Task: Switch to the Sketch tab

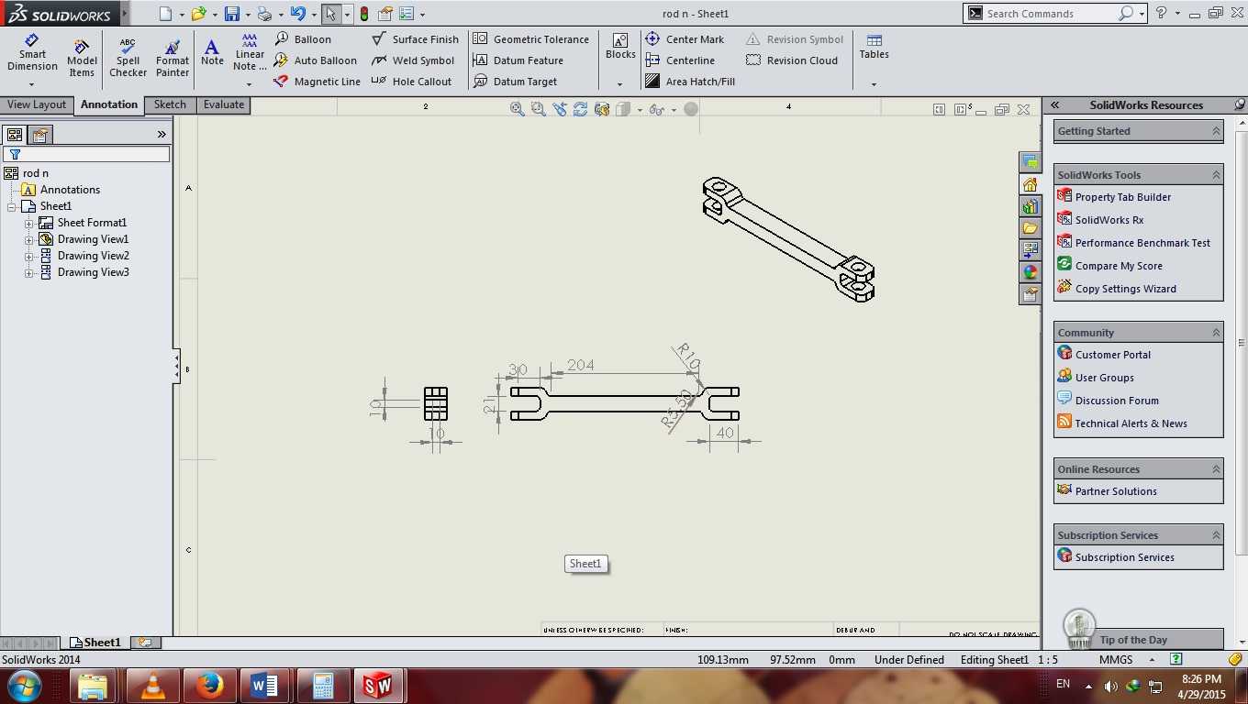Action: [170, 104]
